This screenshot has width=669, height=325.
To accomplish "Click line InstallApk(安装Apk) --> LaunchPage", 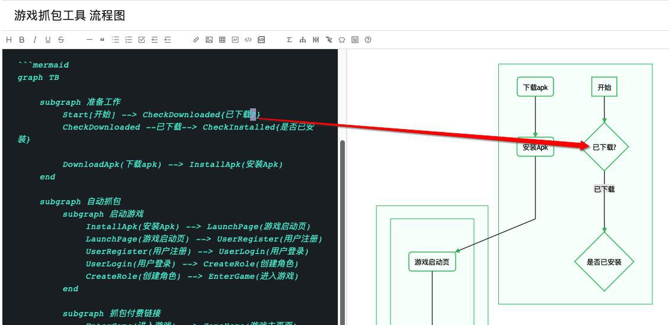I will click(199, 227).
